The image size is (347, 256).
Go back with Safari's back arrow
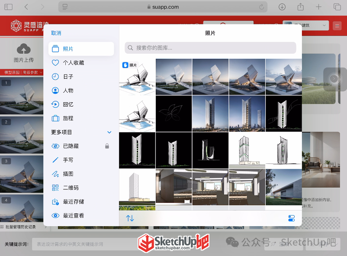click(26, 7)
